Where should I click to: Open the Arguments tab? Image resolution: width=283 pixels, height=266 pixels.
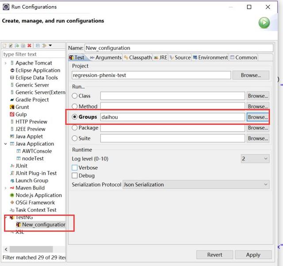coord(106,58)
